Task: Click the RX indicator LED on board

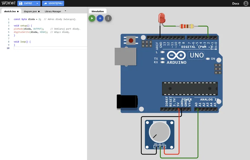Action: tap(162, 62)
